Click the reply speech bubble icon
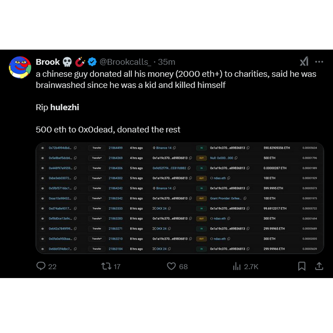This screenshot has width=333, height=333. (41, 266)
